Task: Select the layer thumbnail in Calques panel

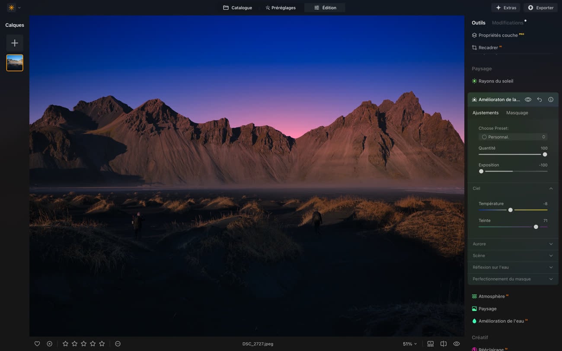Action: (x=15, y=63)
